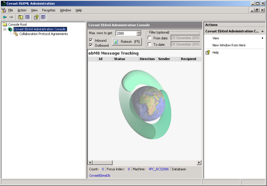Select Covast EbXml Administration Console tree item
267x186 pixels.
point(40,29)
